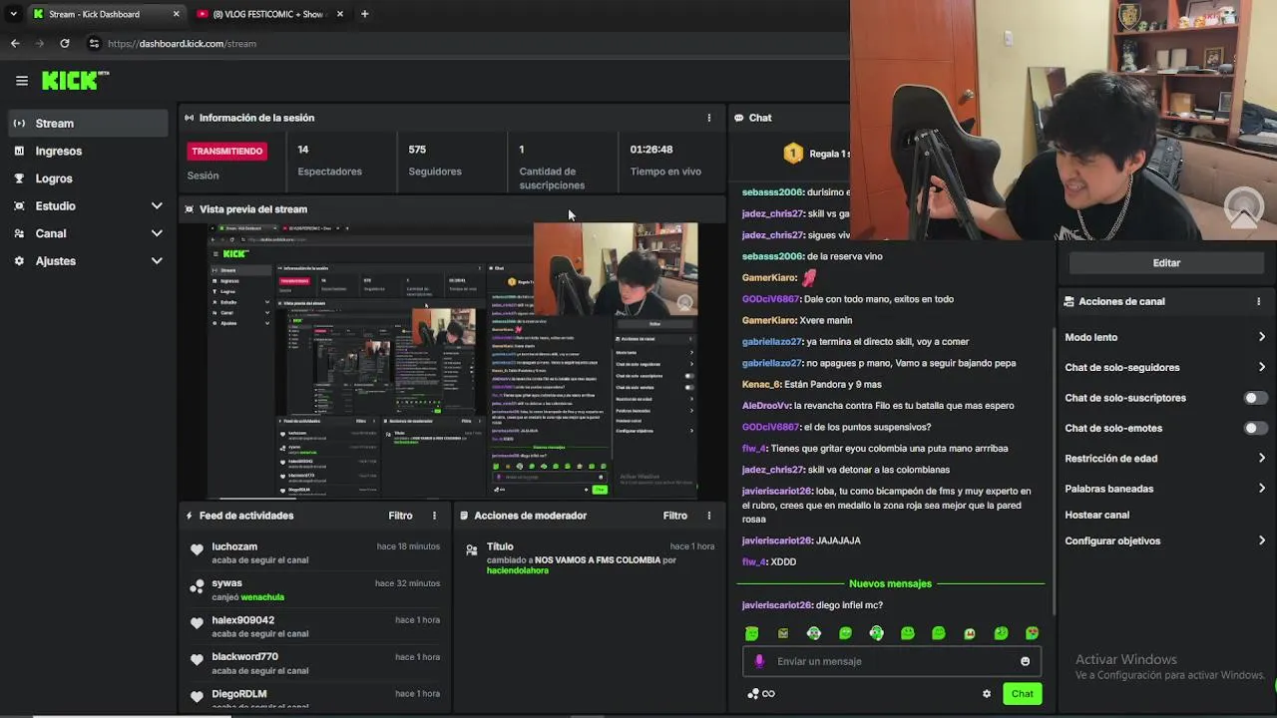Viewport: 1277px width, 718px height.
Task: Open Ingresos in the sidebar
Action: click(89, 151)
